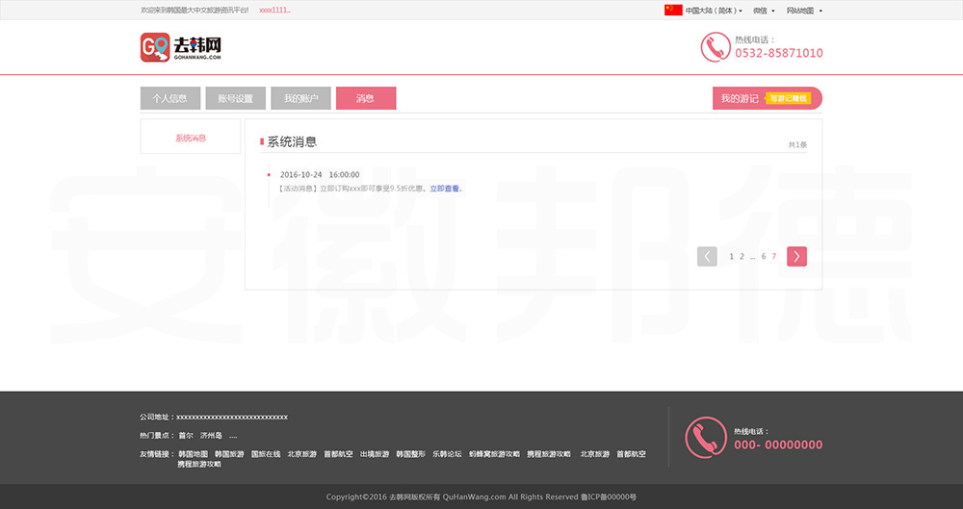The height and width of the screenshot is (509, 963).
Task: Select the 我的账户 tab
Action: (300, 98)
